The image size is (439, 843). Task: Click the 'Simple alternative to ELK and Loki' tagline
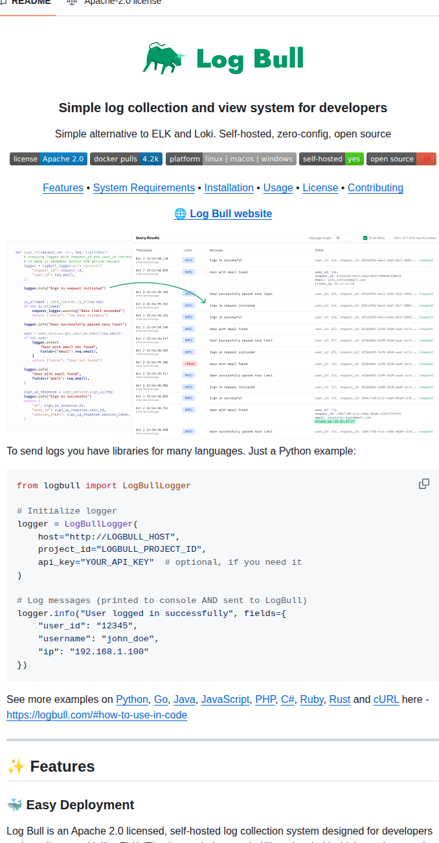tap(223, 134)
